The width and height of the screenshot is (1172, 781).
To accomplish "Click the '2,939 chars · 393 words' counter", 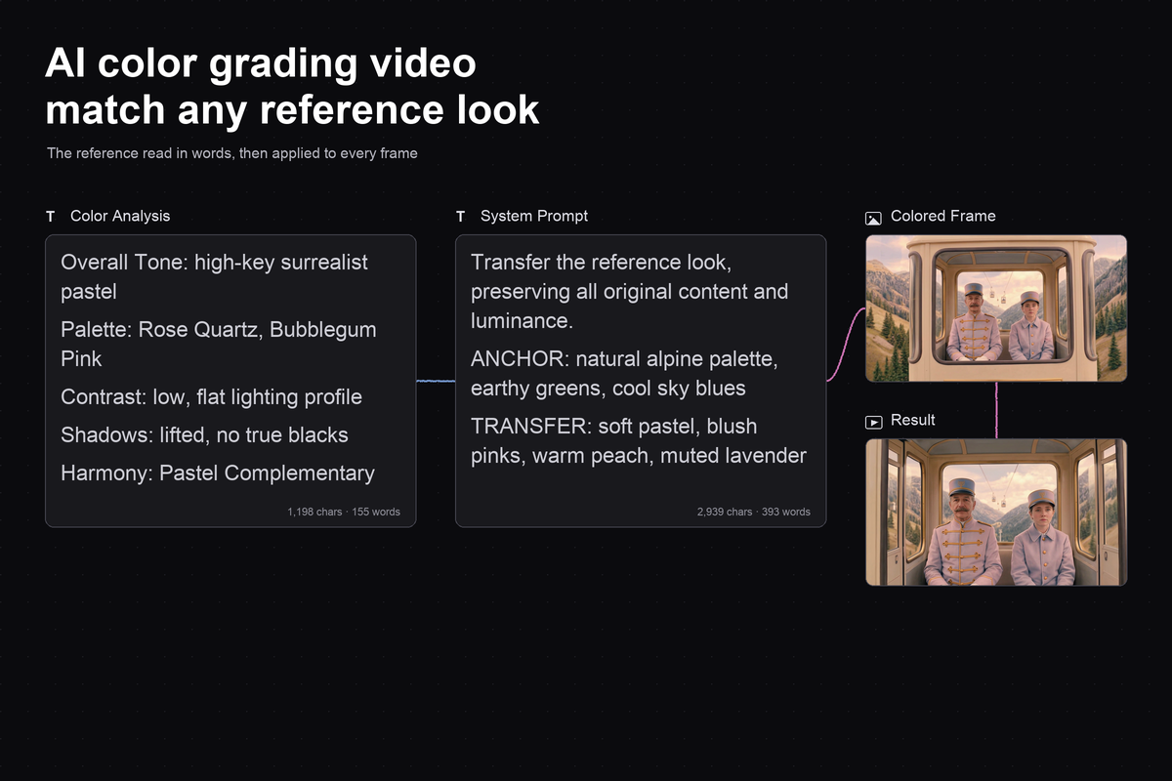I will tap(754, 512).
